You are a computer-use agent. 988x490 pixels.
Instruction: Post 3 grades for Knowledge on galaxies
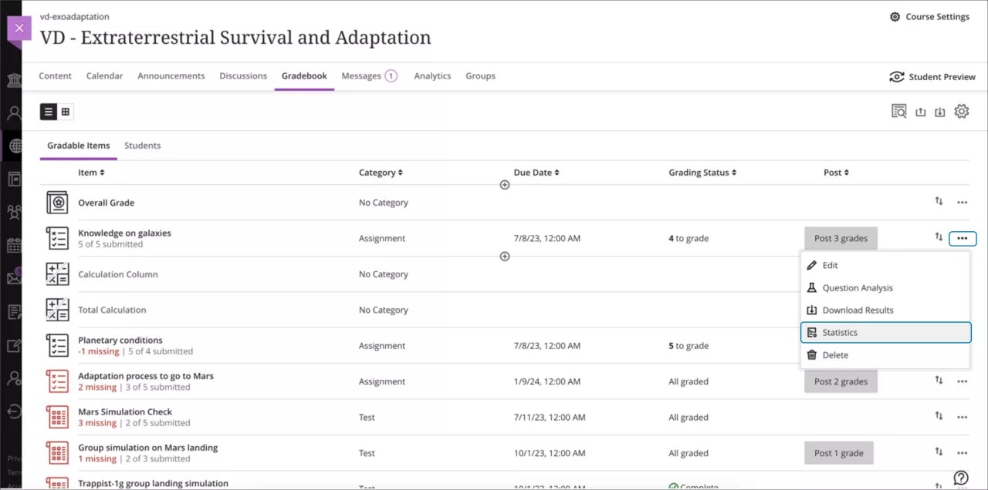[x=840, y=238]
